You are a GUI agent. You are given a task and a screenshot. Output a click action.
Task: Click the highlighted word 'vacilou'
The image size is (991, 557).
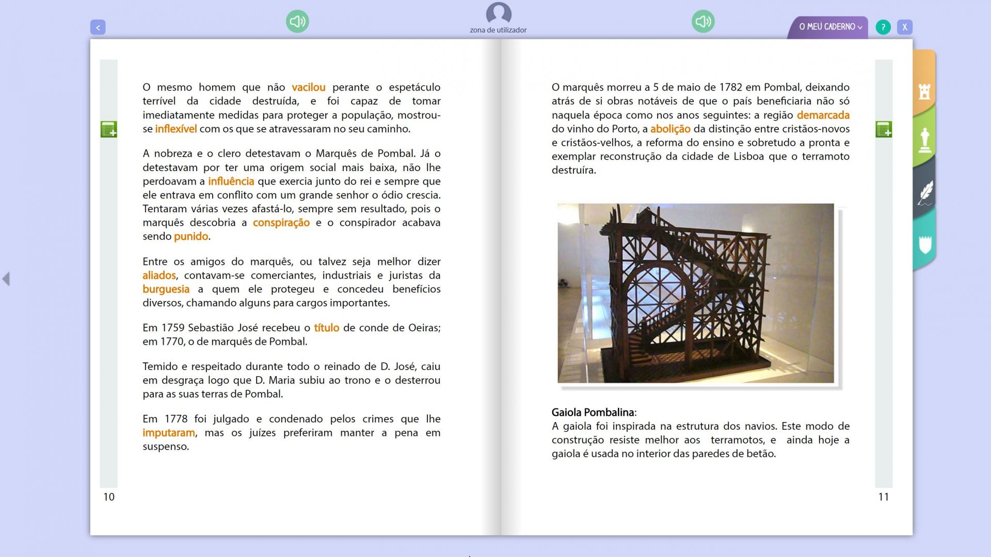[x=308, y=87]
